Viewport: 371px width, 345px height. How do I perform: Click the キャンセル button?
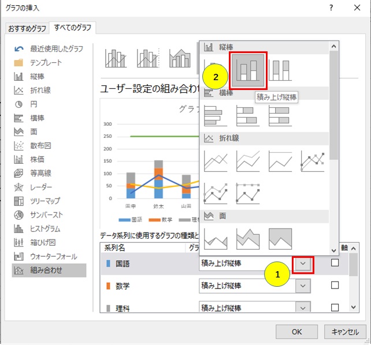(345, 332)
